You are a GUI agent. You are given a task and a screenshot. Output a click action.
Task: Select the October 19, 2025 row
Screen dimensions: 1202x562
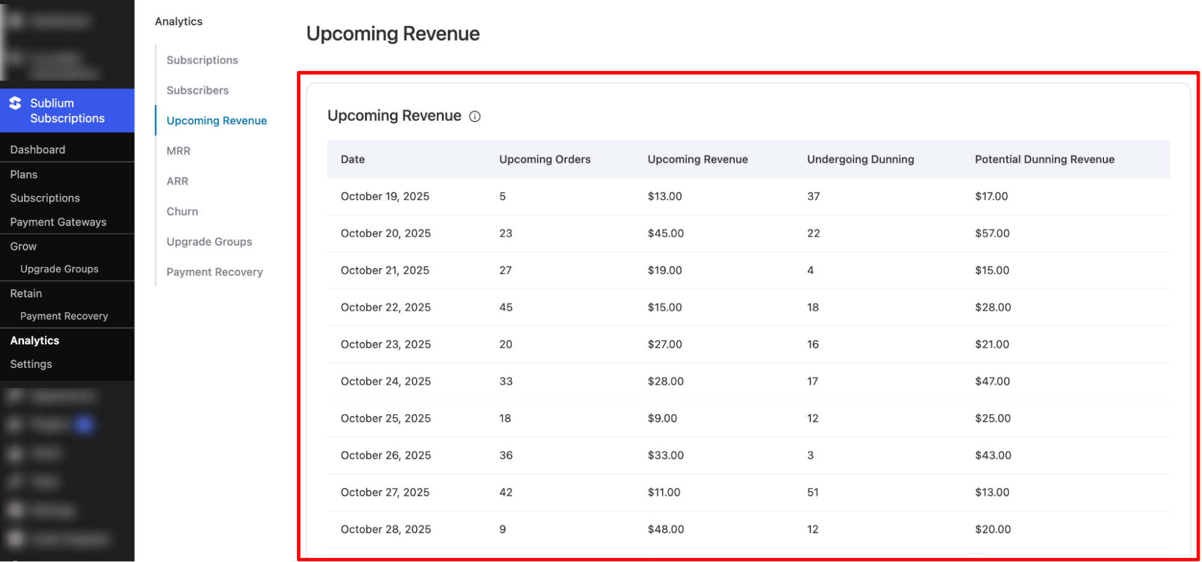[x=385, y=196]
